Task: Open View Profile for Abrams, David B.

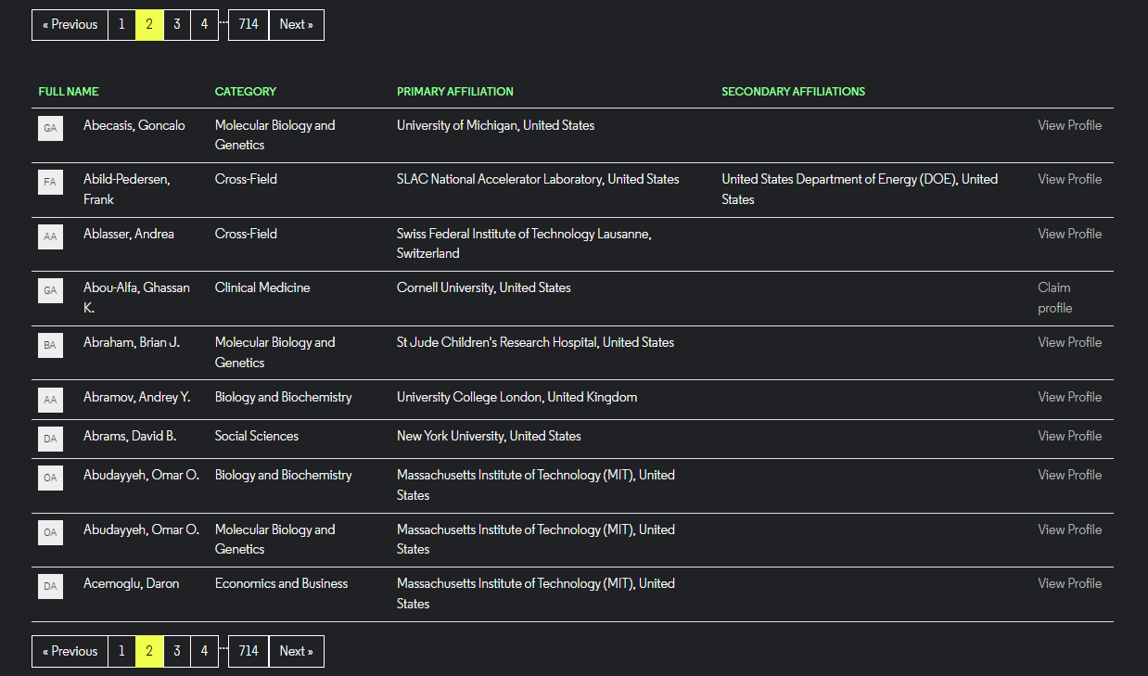Action: pyautogui.click(x=1069, y=436)
